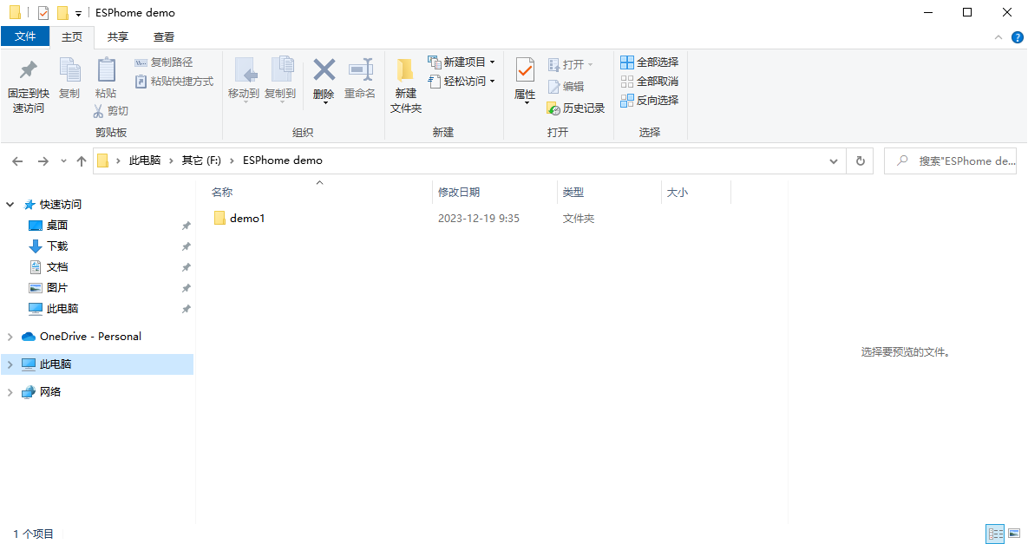
Task: Click Paste shortcut (粘贴快捷方式)
Action: pyautogui.click(x=174, y=82)
